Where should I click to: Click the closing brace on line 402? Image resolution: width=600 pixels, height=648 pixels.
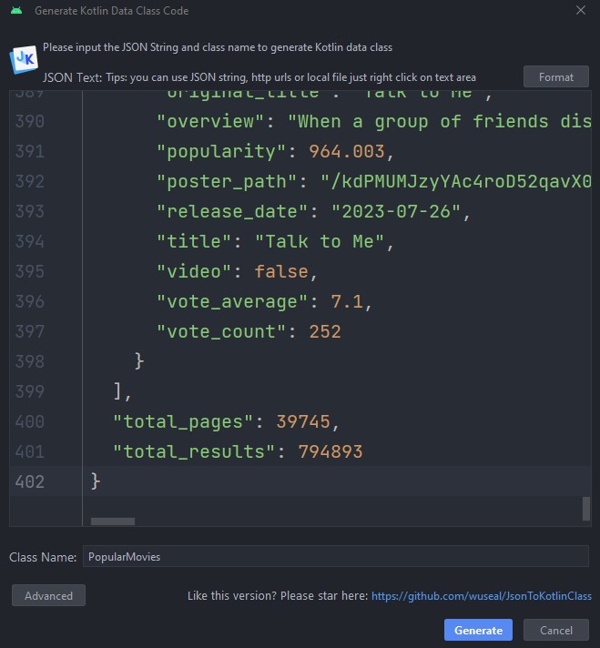coord(96,481)
